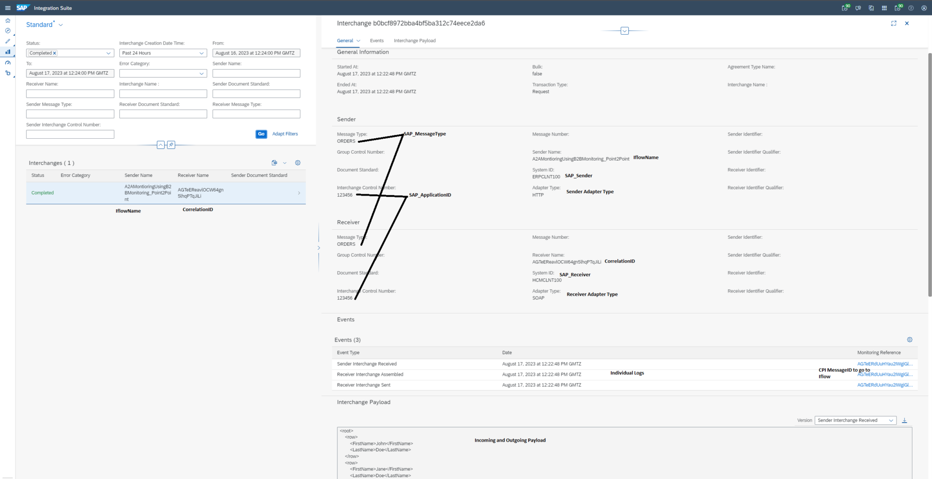Download the interchange payload
Image resolution: width=932 pixels, height=479 pixels.
(905, 420)
